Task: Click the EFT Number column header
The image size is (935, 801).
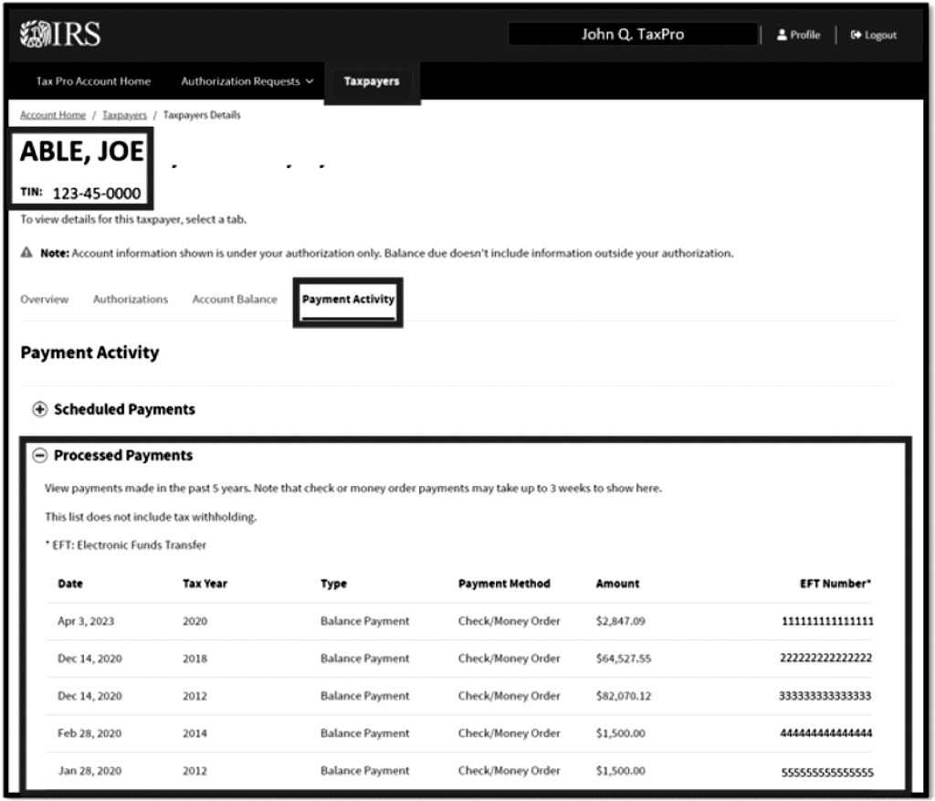Action: (835, 584)
